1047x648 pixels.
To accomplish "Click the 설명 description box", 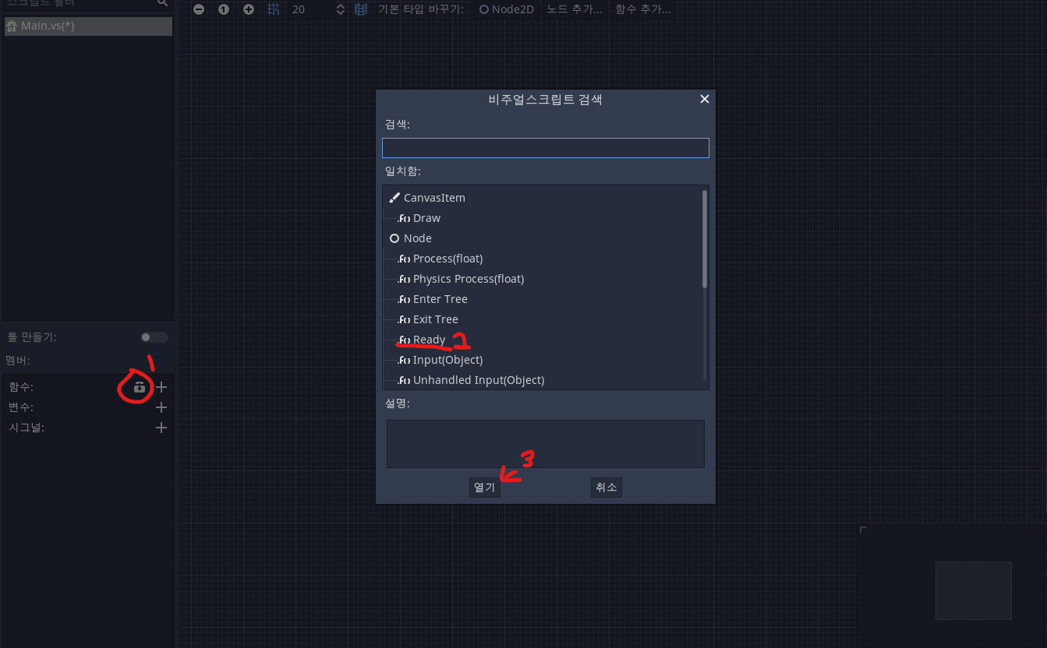I will pyautogui.click(x=546, y=444).
